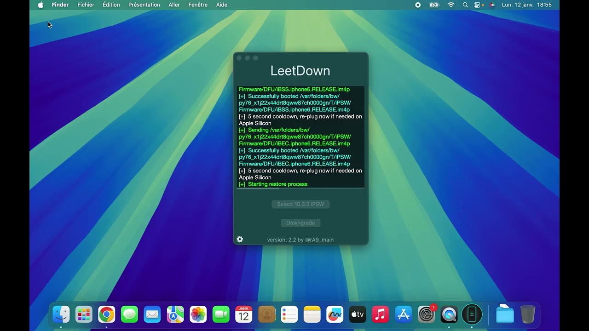Close the LeetDown window
This screenshot has height=331, width=589.
(x=239, y=58)
